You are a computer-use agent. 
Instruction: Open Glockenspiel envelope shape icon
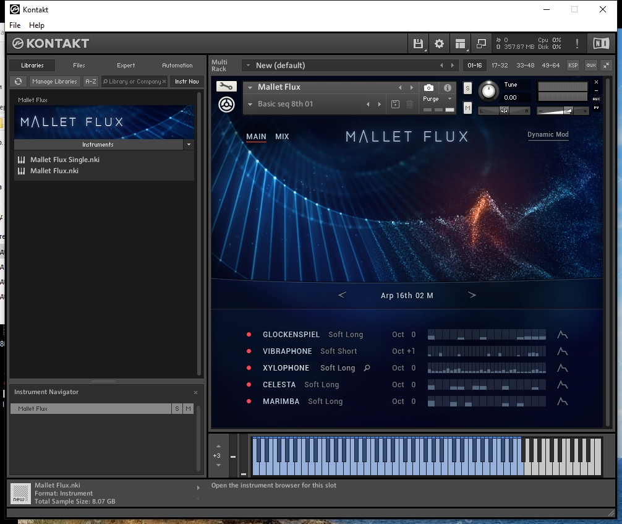pyautogui.click(x=562, y=335)
